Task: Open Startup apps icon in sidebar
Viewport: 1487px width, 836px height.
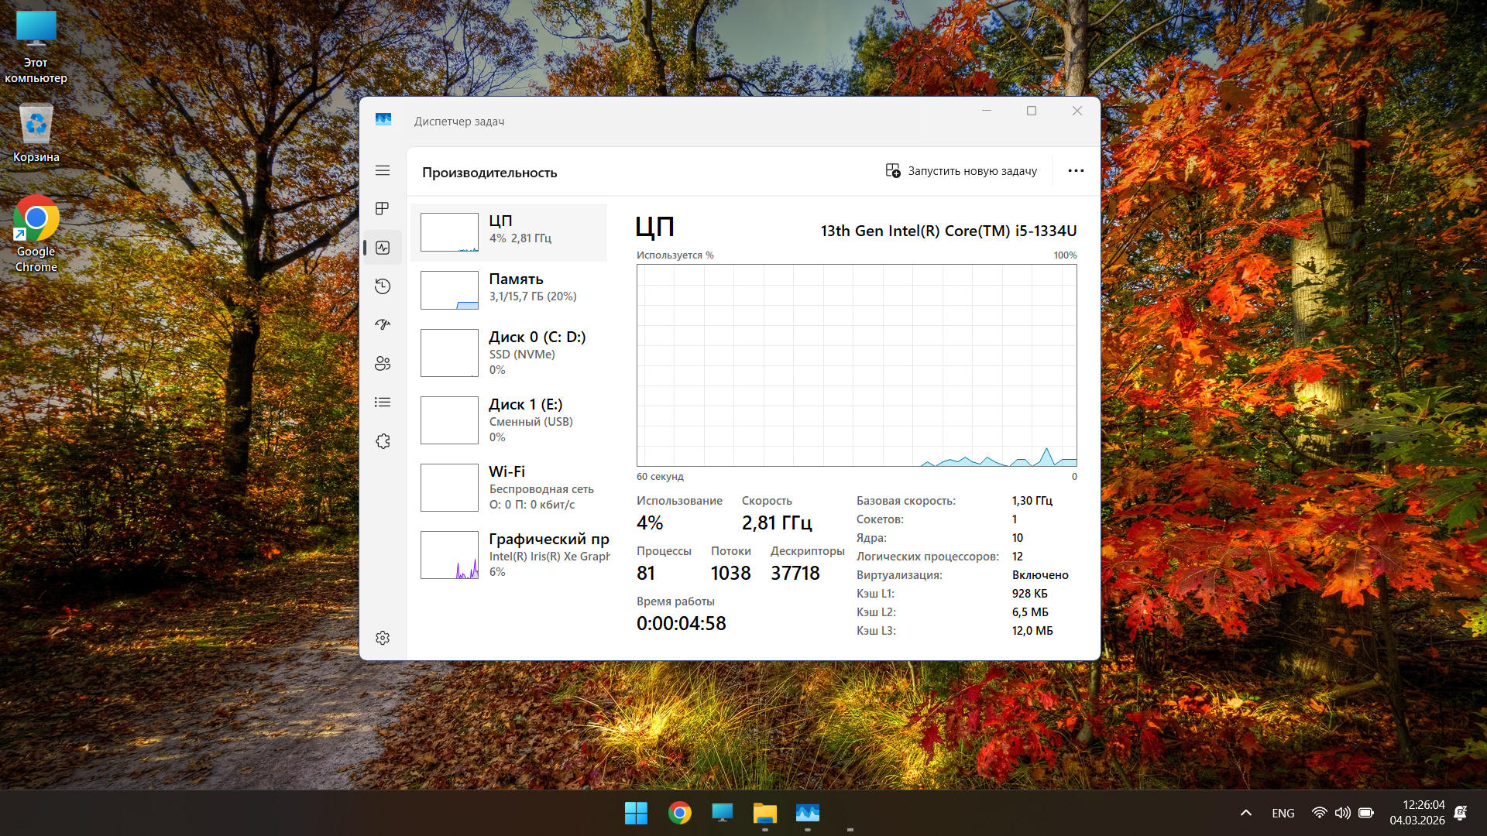Action: pyautogui.click(x=383, y=325)
